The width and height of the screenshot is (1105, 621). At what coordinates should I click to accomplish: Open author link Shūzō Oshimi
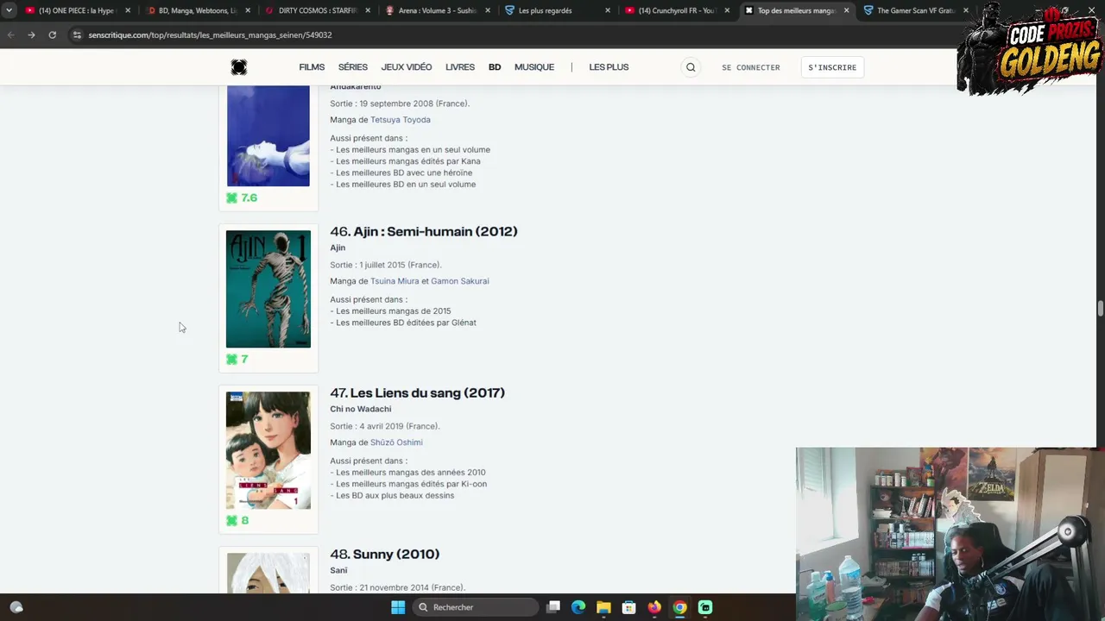(396, 442)
